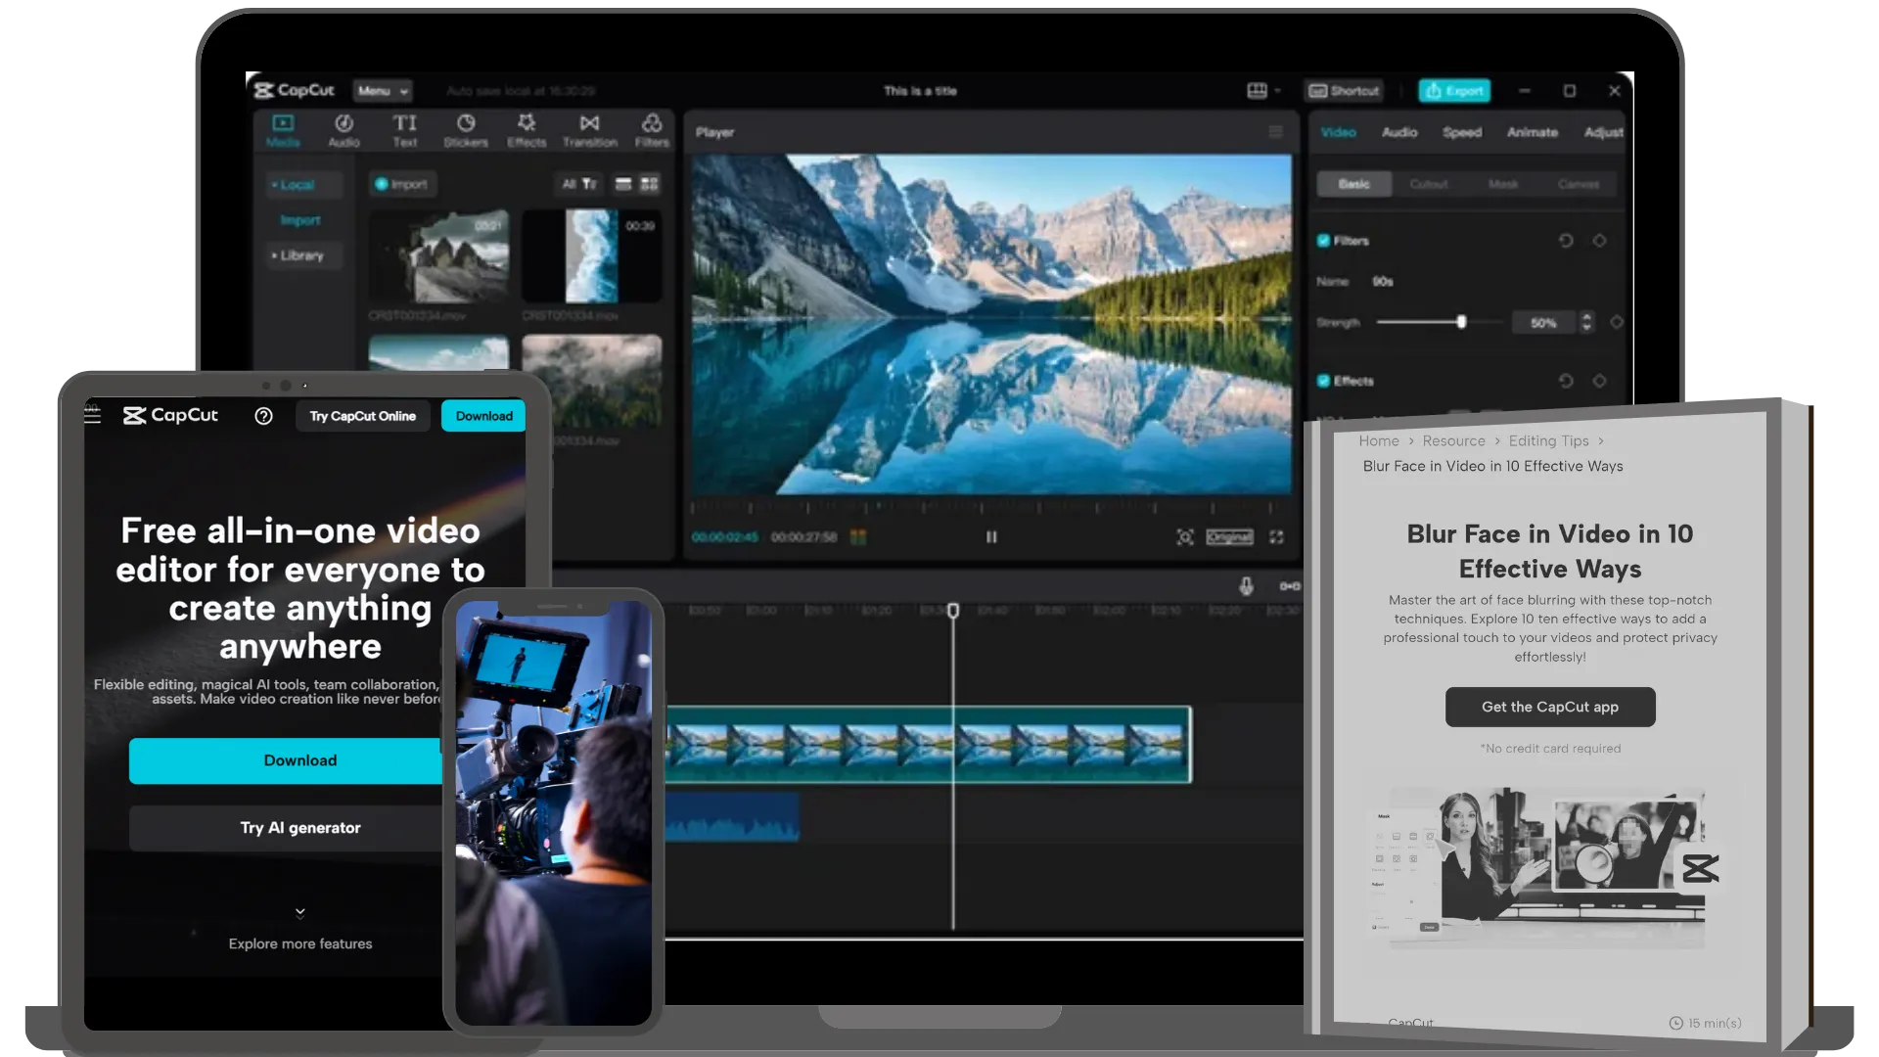Expand the layout dropdown arrow in title bar

coord(1278,91)
